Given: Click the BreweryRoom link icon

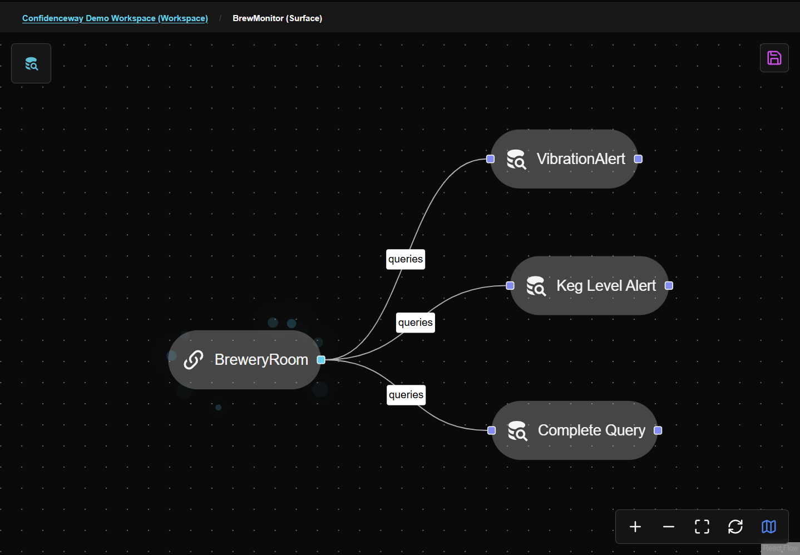Looking at the screenshot, I should click(x=194, y=360).
